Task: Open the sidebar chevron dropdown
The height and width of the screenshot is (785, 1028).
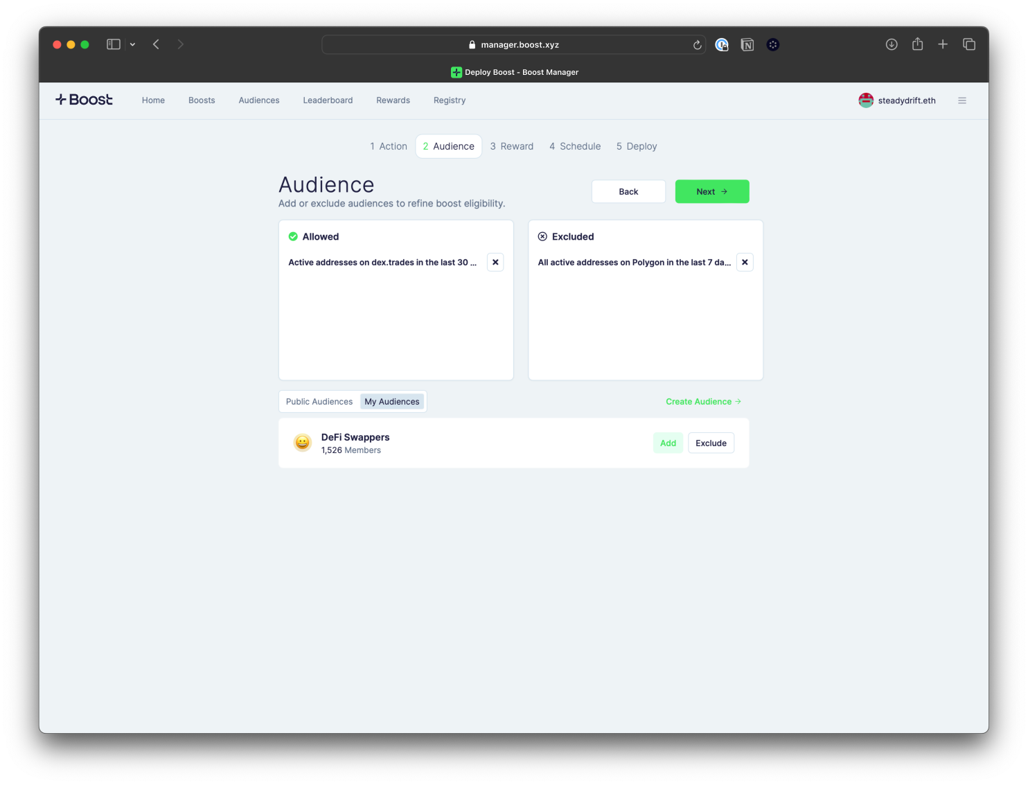Action: point(132,44)
